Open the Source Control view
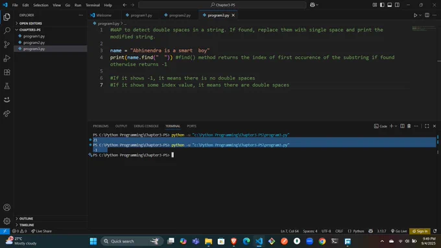This screenshot has height=248, width=441. click(x=6, y=45)
